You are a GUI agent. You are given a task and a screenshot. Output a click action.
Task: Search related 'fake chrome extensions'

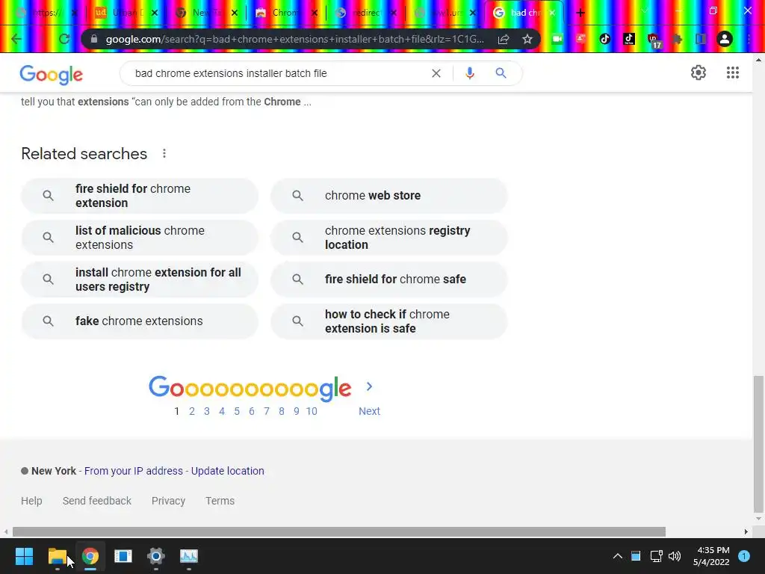(140, 321)
